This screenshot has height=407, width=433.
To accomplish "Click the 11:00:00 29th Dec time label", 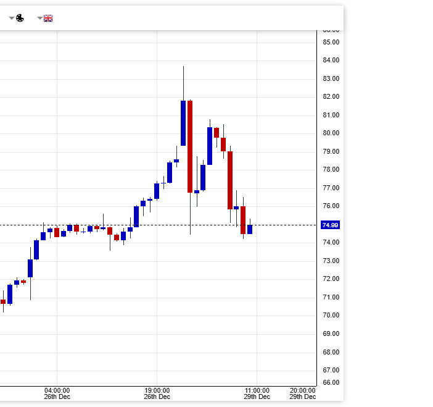I will click(257, 393).
